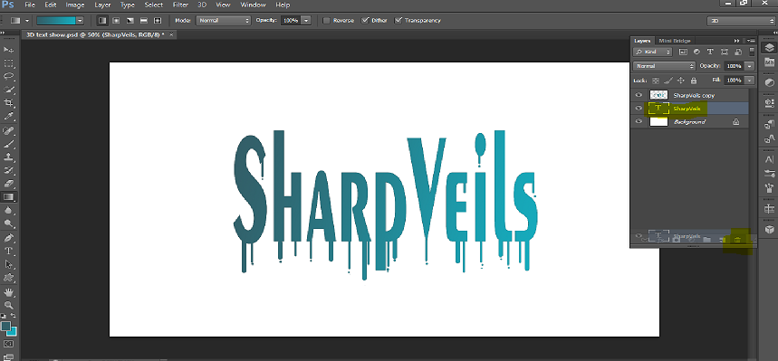Open the Filter menu
778x361 pixels.
click(x=180, y=5)
